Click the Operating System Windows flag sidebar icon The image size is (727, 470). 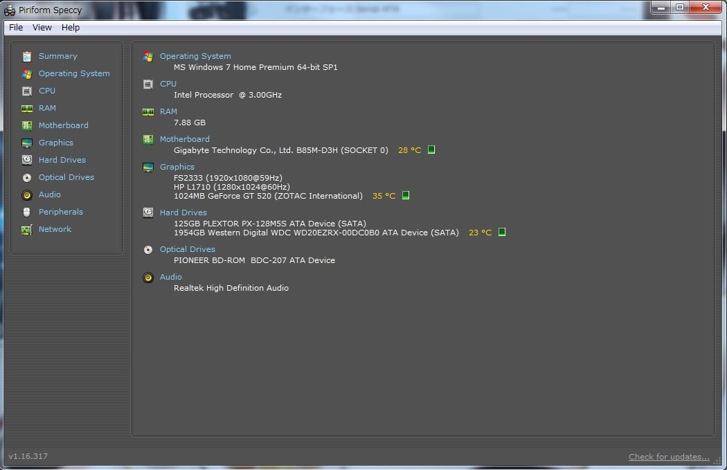(x=27, y=73)
